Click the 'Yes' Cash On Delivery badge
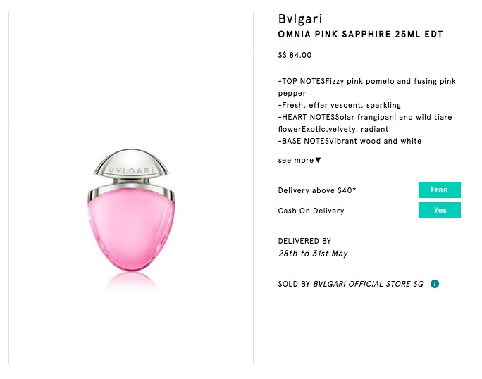Image resolution: width=482 pixels, height=379 pixels. [440, 210]
